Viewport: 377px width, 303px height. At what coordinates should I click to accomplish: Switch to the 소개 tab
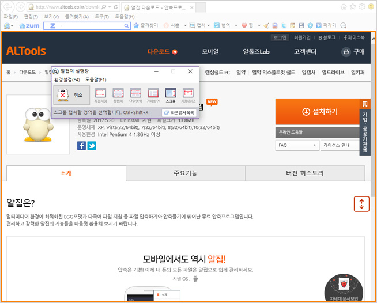[x=66, y=173]
